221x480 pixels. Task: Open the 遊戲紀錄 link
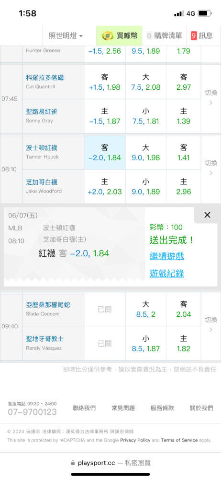pos(166,274)
